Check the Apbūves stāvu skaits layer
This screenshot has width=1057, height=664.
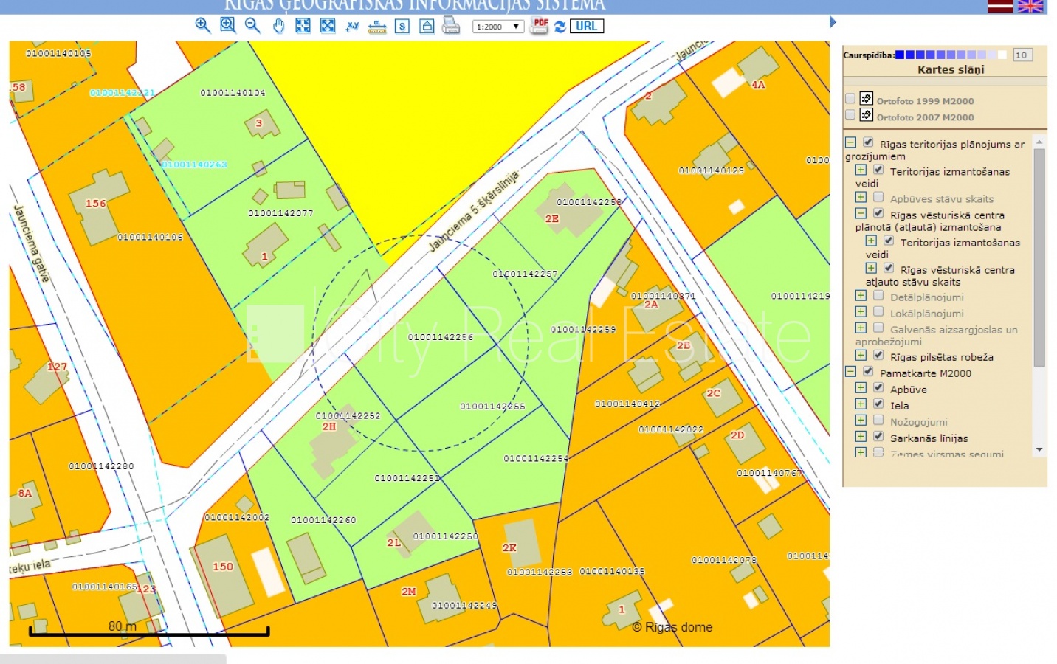coord(878,197)
